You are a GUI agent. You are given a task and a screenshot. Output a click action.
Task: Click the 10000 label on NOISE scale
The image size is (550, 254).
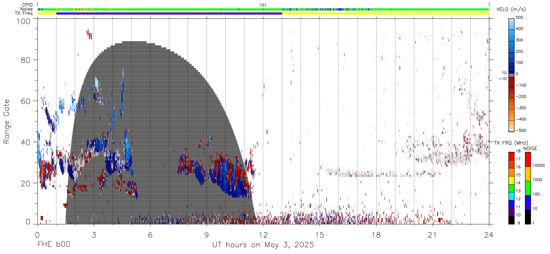click(539, 166)
